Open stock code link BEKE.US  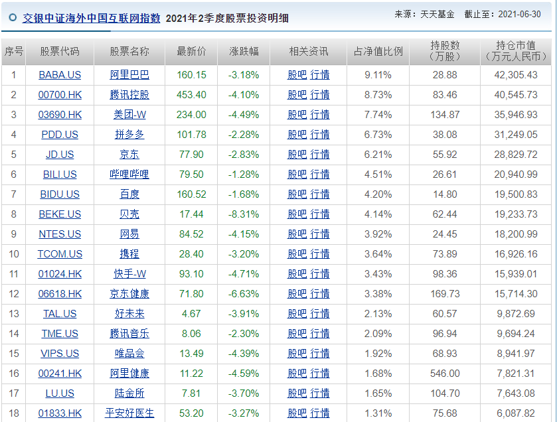tap(60, 214)
